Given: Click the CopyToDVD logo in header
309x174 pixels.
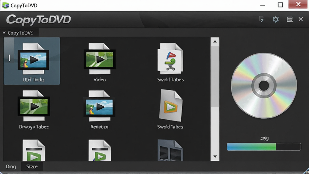Looking at the screenshot, I should pos(38,20).
